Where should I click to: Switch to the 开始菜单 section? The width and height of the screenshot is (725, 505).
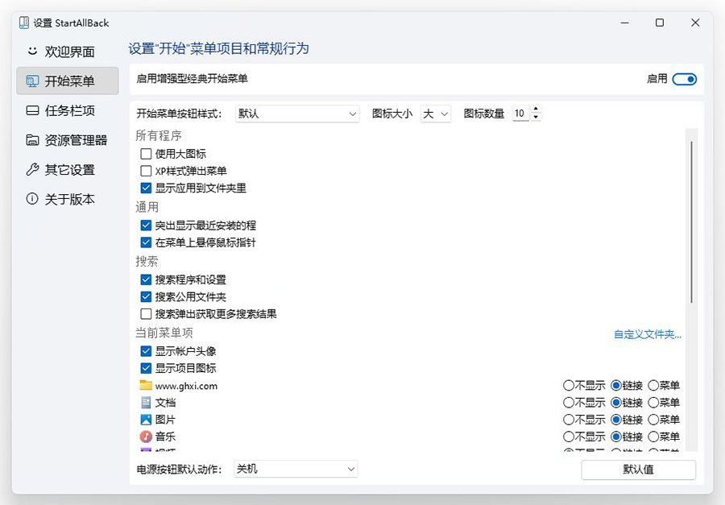click(x=68, y=81)
